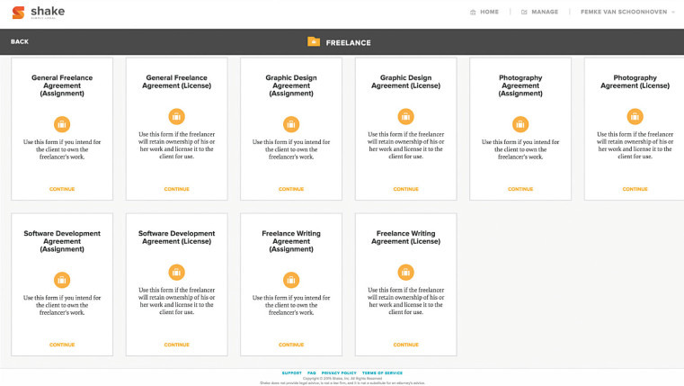The height and width of the screenshot is (386, 684).
Task: Click the Freelance folder icon in header
Action: tap(314, 41)
